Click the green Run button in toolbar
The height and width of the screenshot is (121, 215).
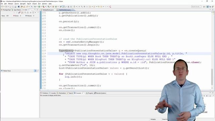click(x=39, y=7)
